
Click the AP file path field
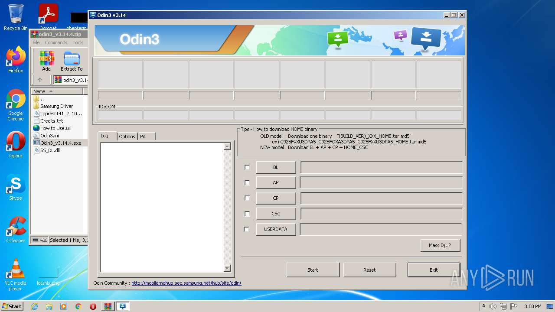[382, 182]
